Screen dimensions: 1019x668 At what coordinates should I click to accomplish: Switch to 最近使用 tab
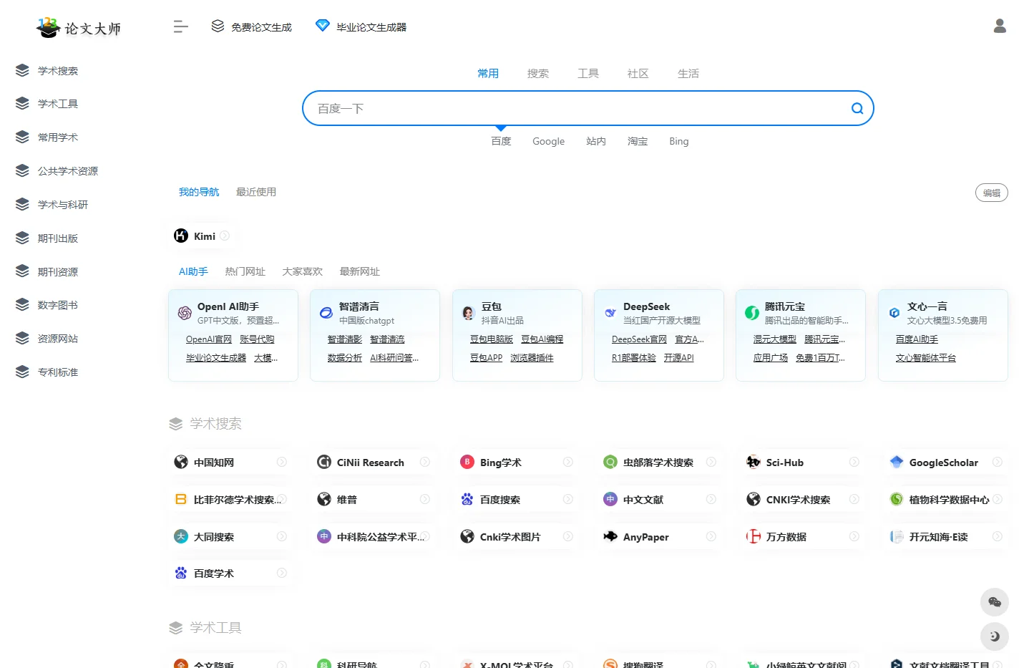point(256,192)
